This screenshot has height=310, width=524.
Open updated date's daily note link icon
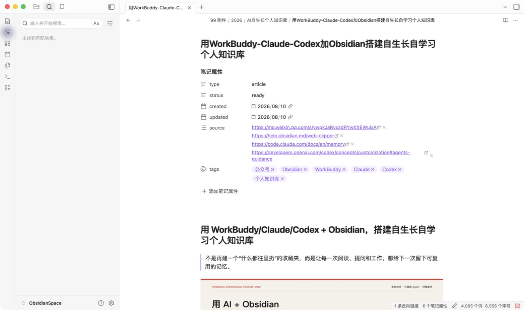click(x=290, y=117)
